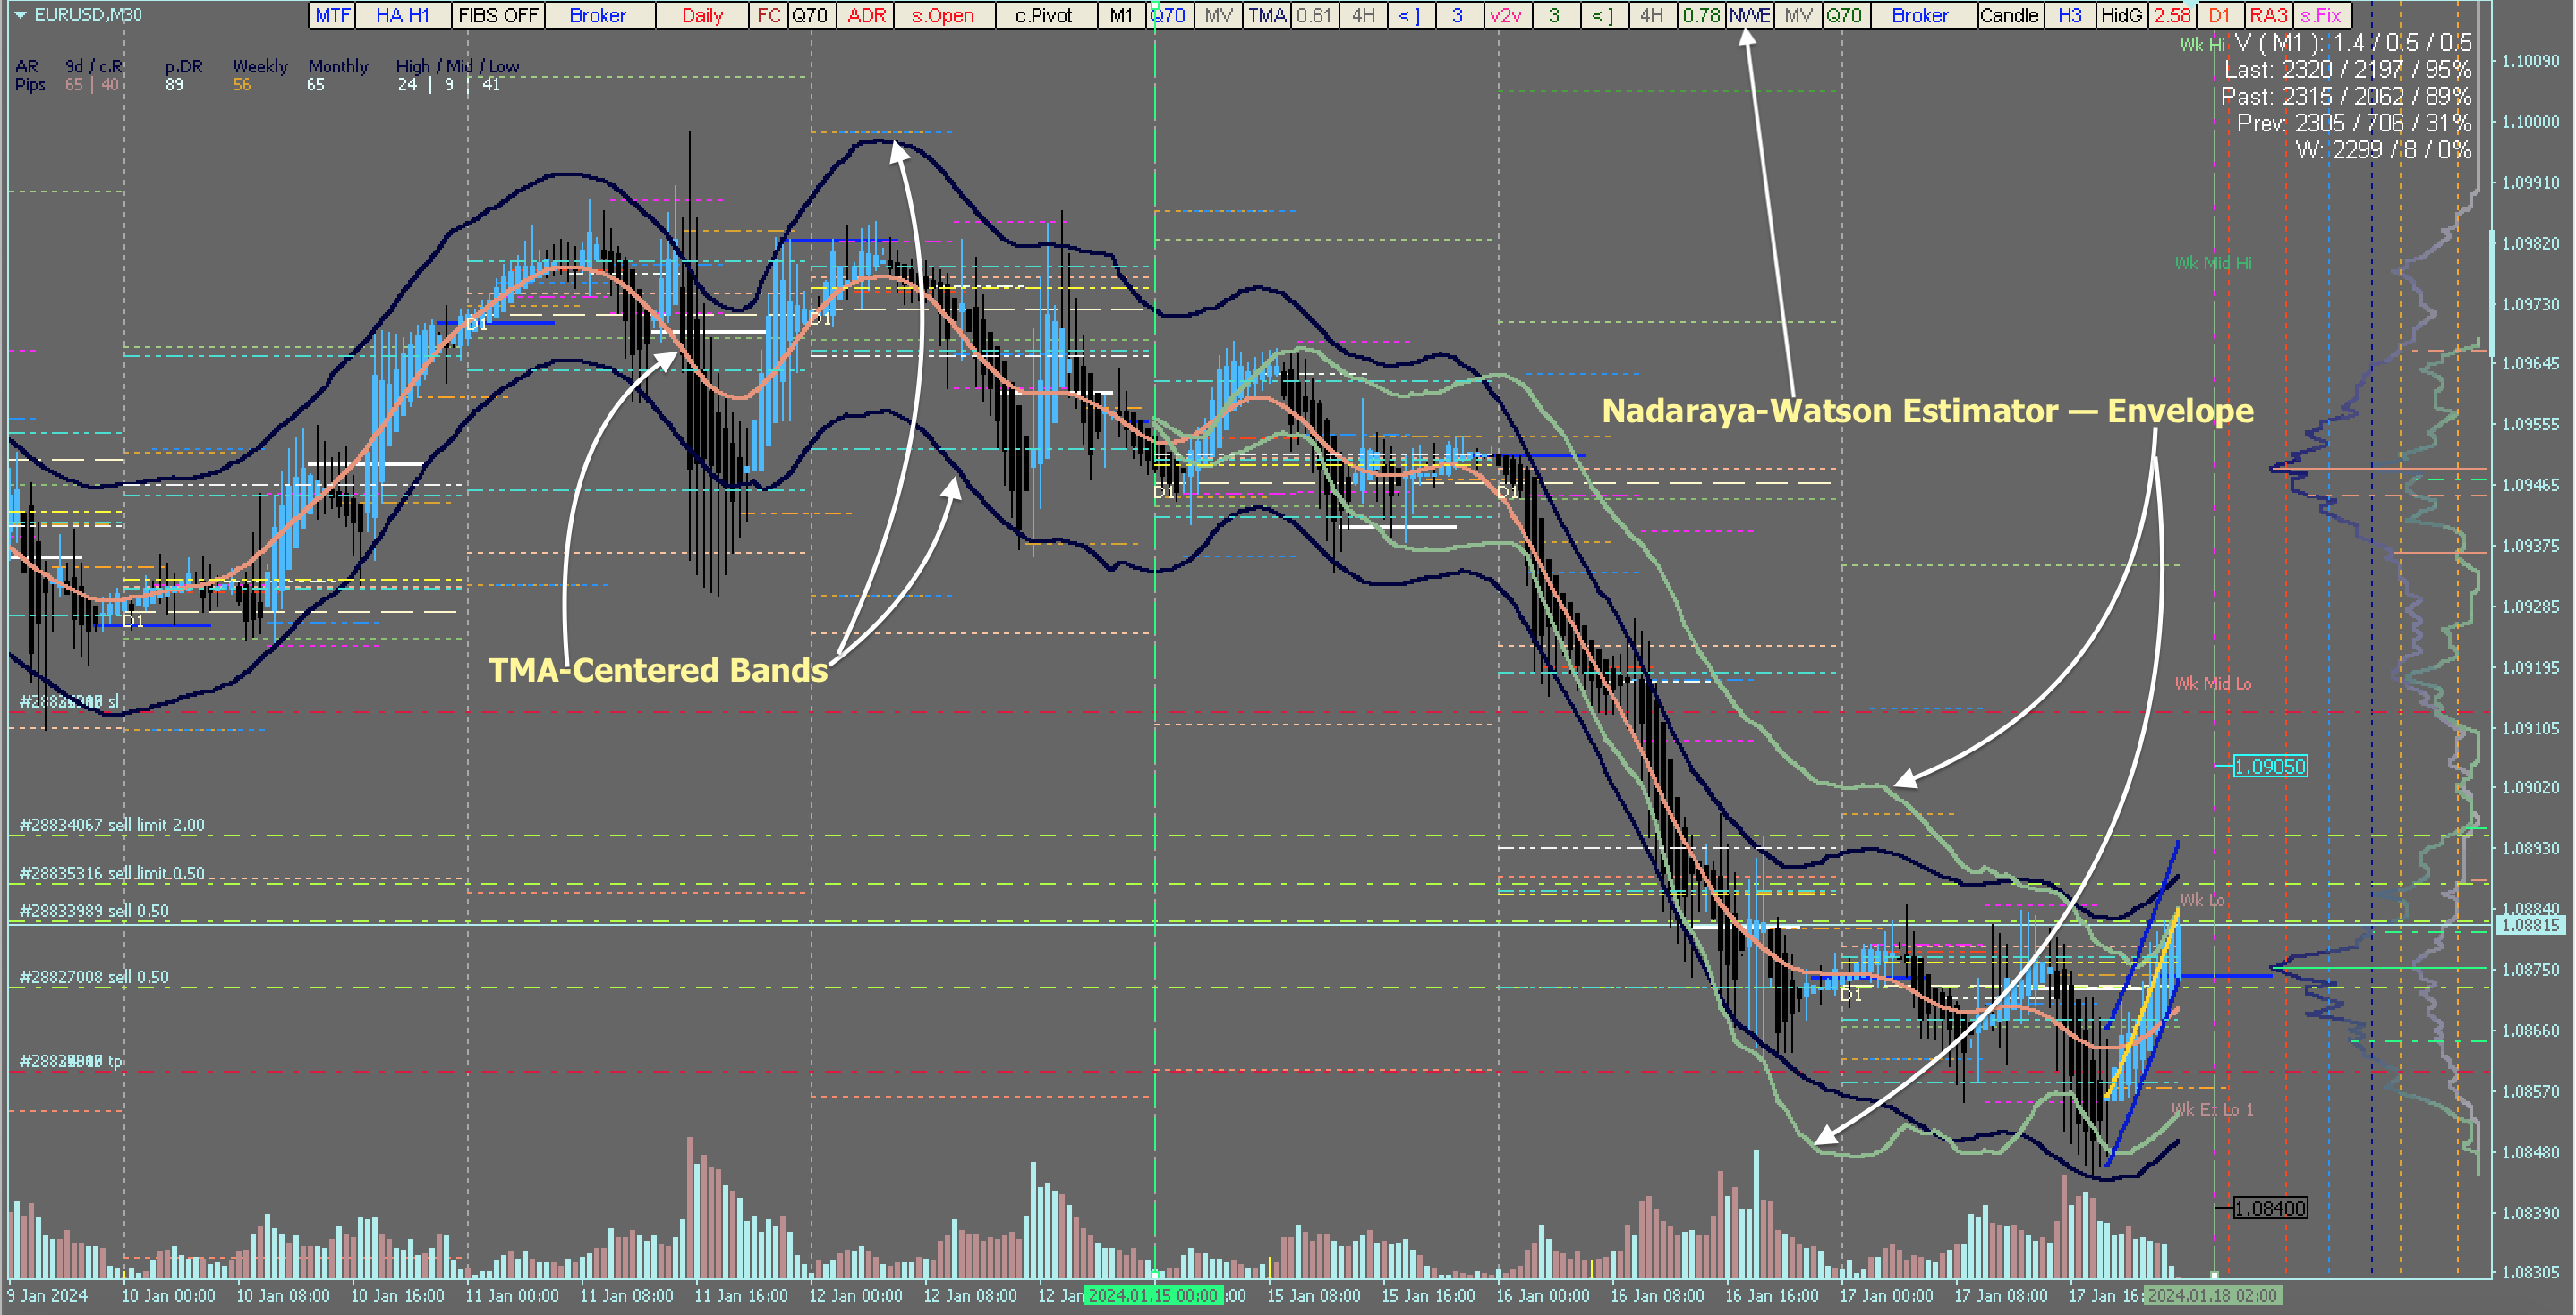Image resolution: width=2576 pixels, height=1315 pixels.
Task: Click the NWE envelope button
Action: click(1749, 15)
